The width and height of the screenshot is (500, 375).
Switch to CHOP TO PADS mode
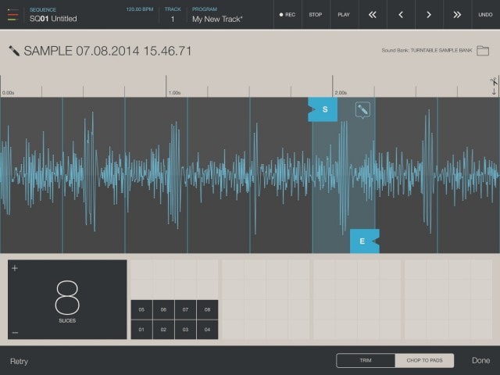(424, 360)
